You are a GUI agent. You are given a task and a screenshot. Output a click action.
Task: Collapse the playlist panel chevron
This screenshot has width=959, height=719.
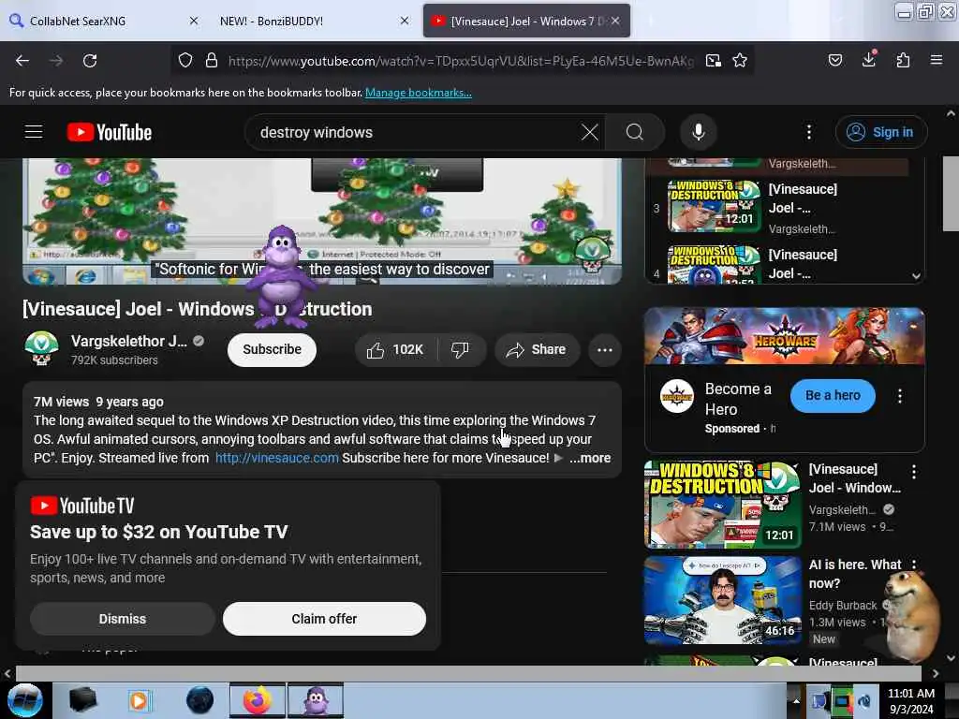coord(916,276)
